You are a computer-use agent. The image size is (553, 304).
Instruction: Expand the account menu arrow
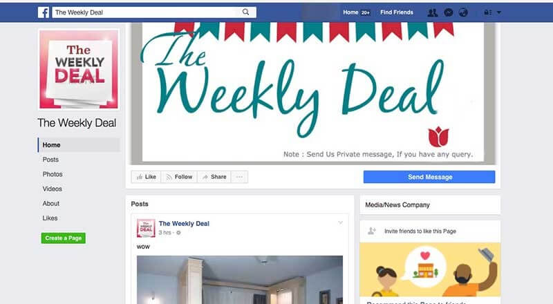pyautogui.click(x=499, y=12)
